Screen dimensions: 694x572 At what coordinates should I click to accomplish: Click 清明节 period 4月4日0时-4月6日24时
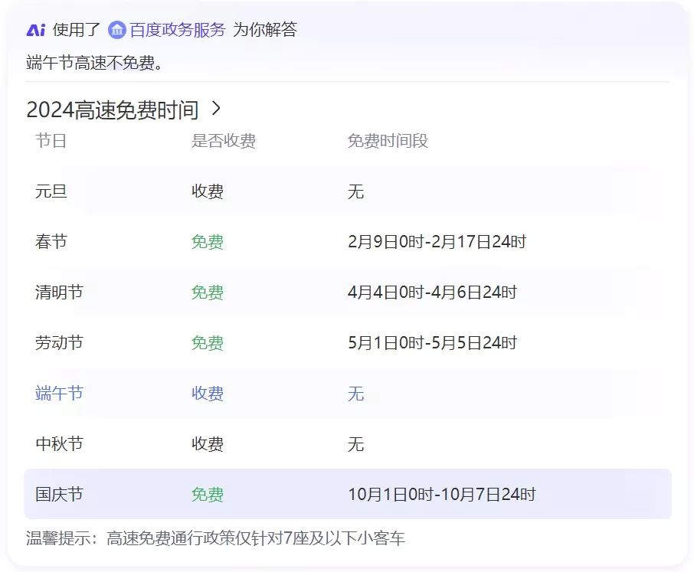pos(432,293)
